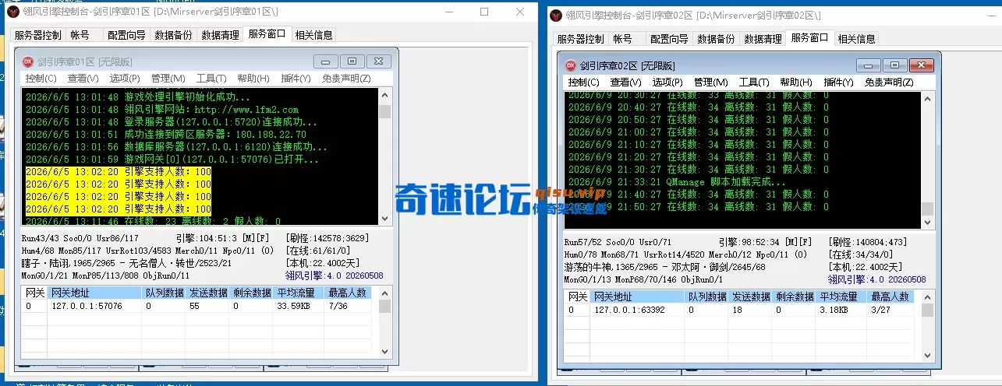Screen dimensions: 1002x386
Task: Open 插件(Y) menu in 01区 window
Action: coord(296,79)
